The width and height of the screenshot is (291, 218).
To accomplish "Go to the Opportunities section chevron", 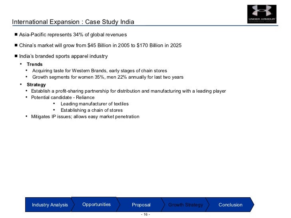I will (x=96, y=204).
